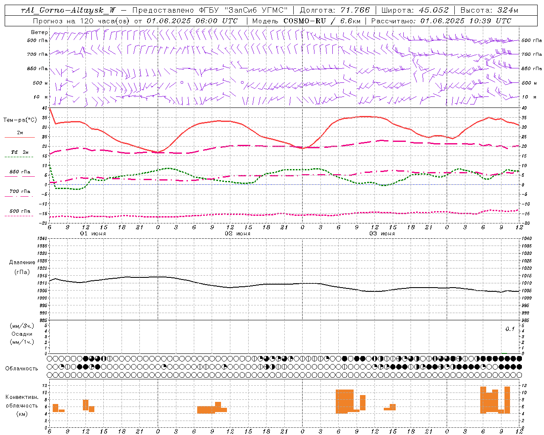The image size is (544, 435).
Task: Click the 02 июня date label
Action: coord(238,234)
